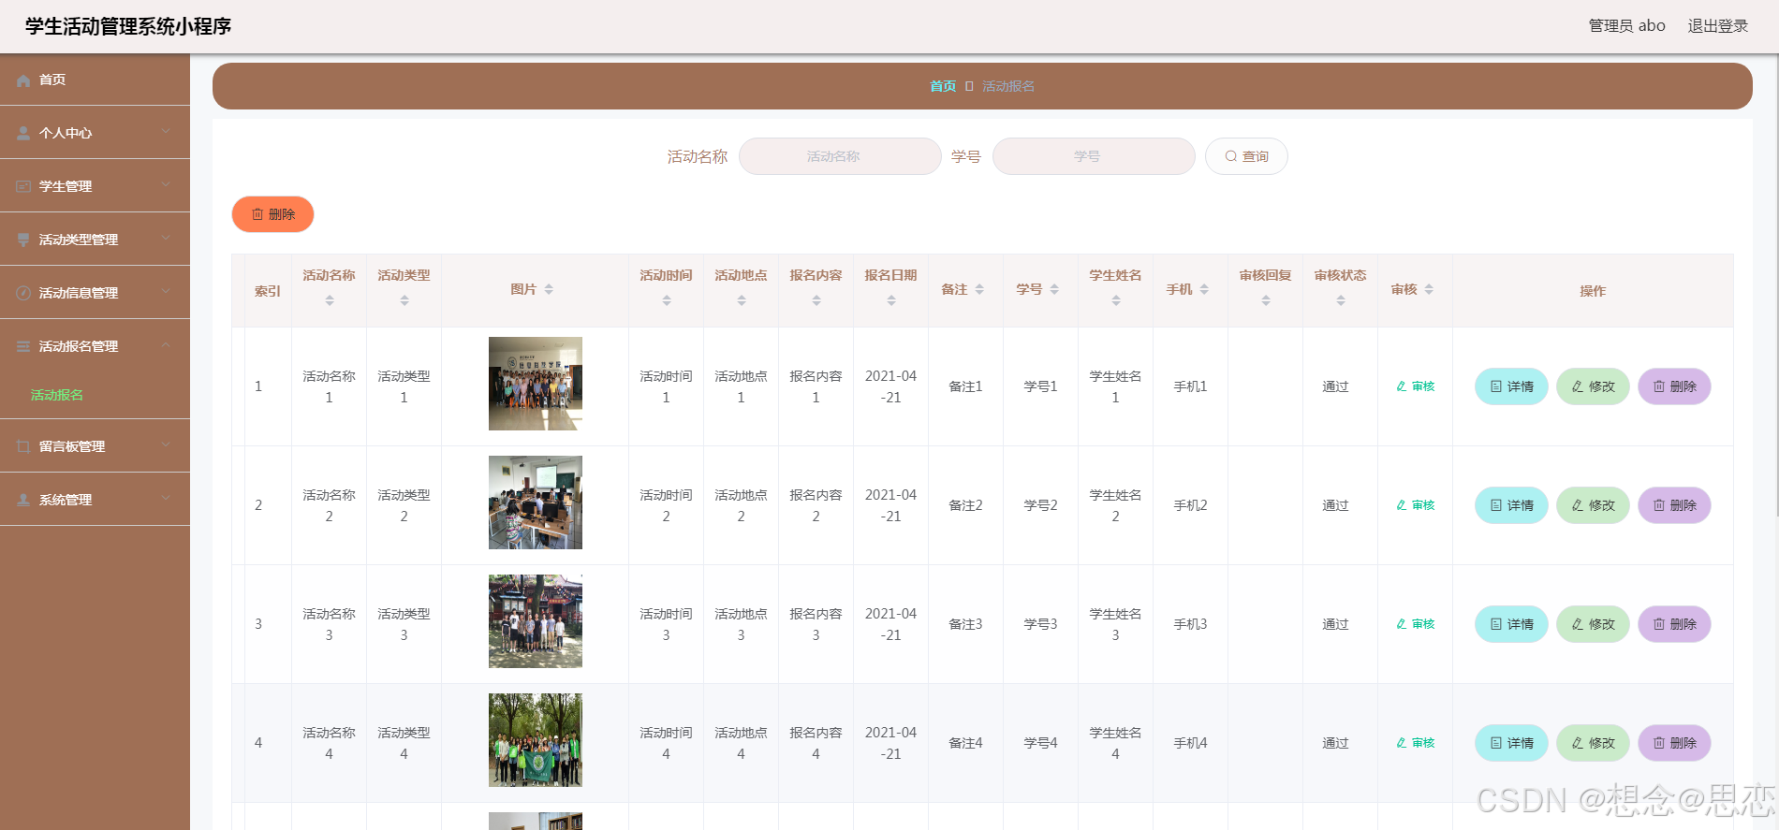Click 修改 for row 4

[x=1593, y=743]
